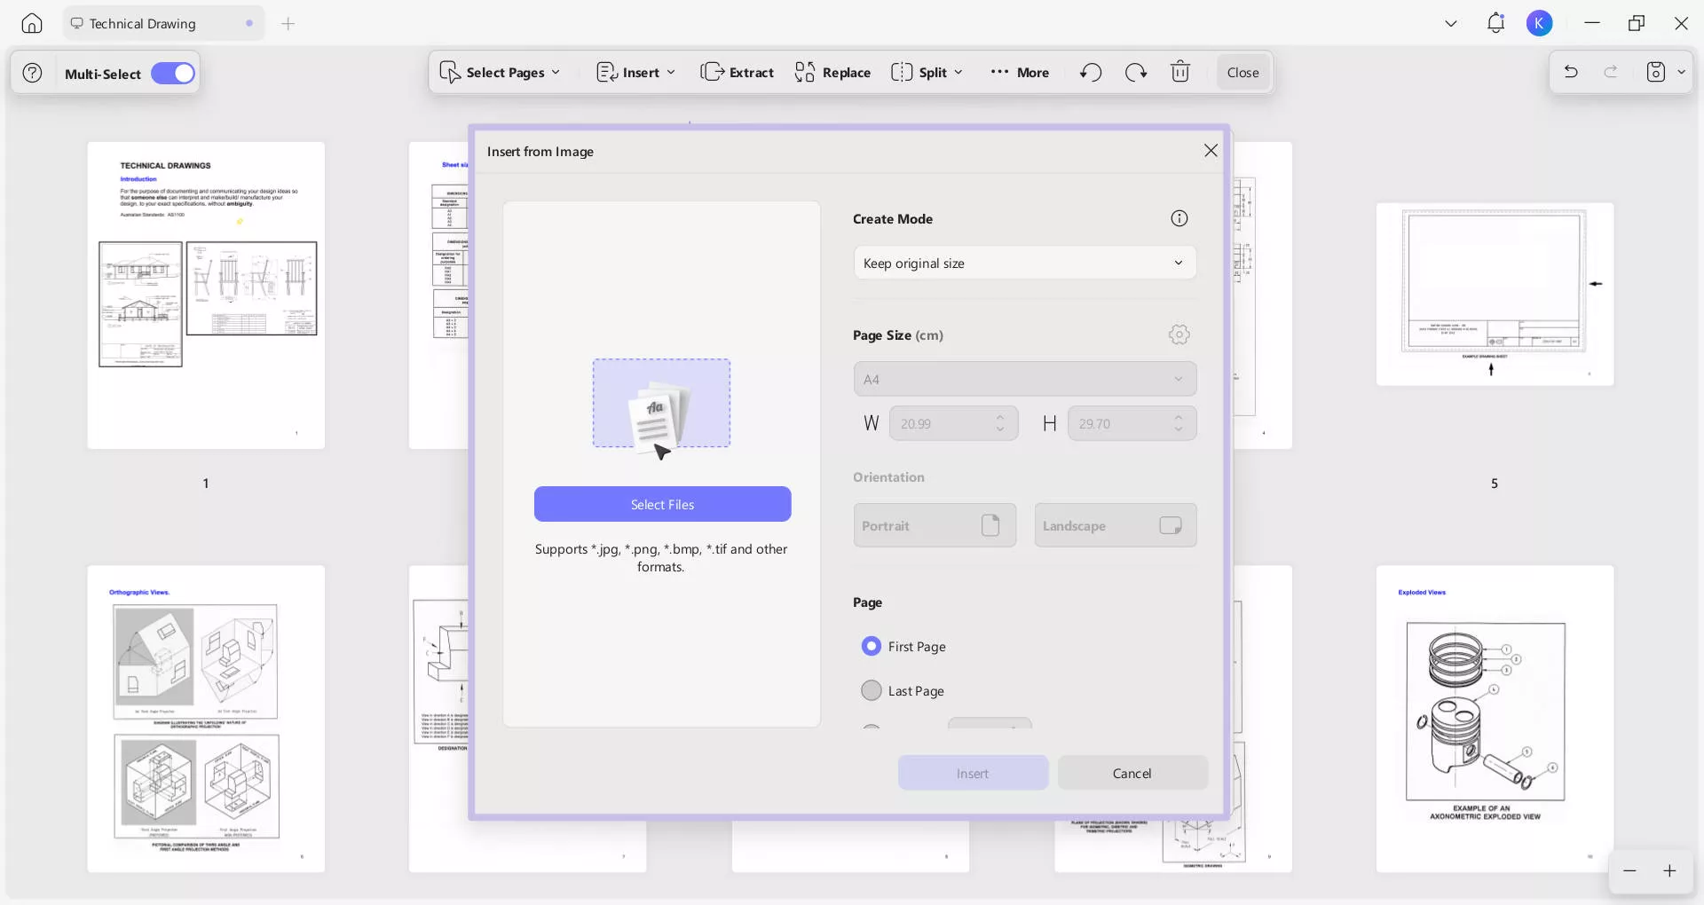The width and height of the screenshot is (1704, 905).
Task: Open Page Size settings gear
Action: click(1179, 334)
